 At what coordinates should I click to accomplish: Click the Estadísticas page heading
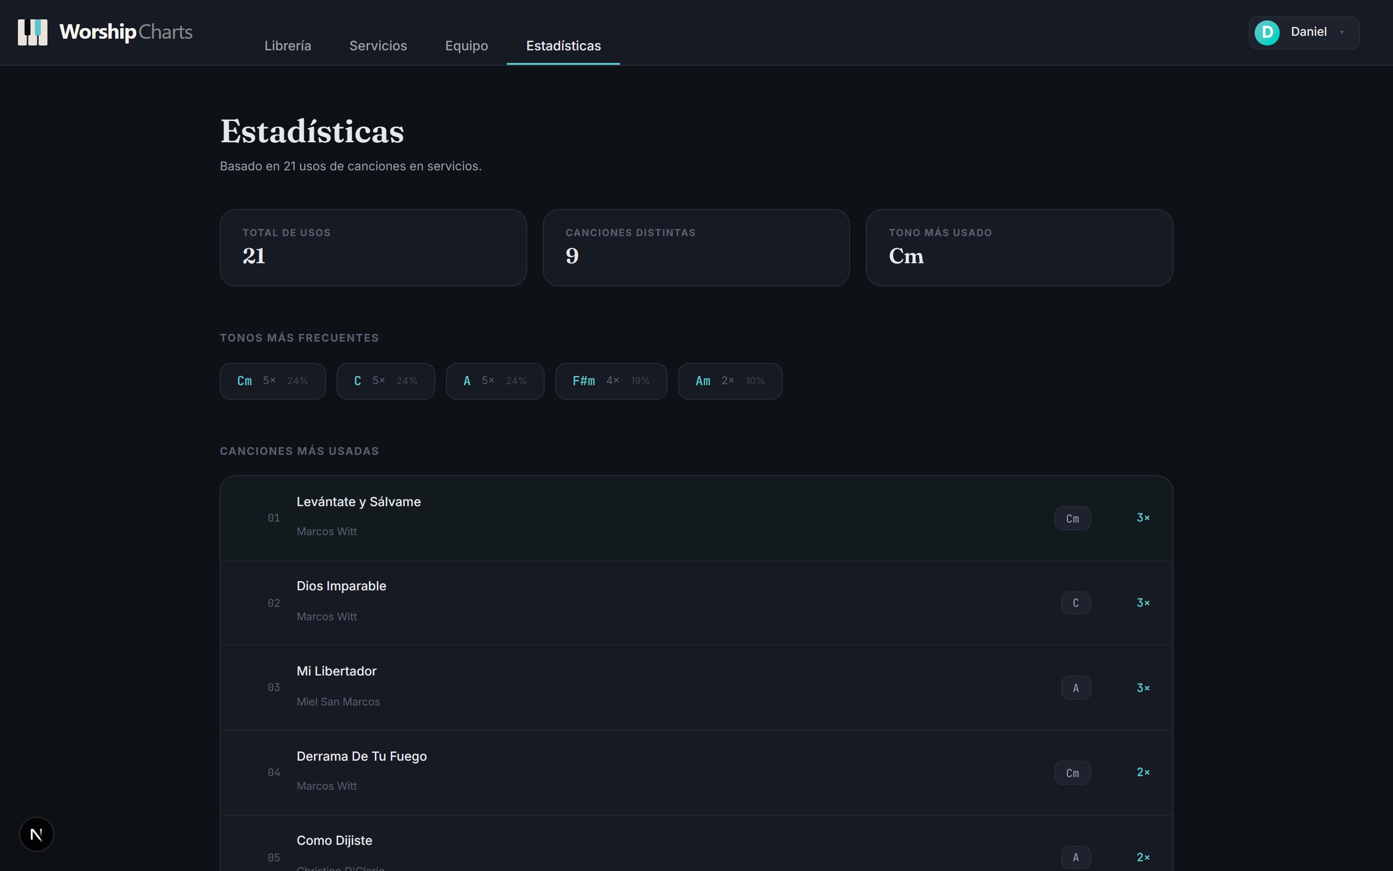tap(312, 131)
